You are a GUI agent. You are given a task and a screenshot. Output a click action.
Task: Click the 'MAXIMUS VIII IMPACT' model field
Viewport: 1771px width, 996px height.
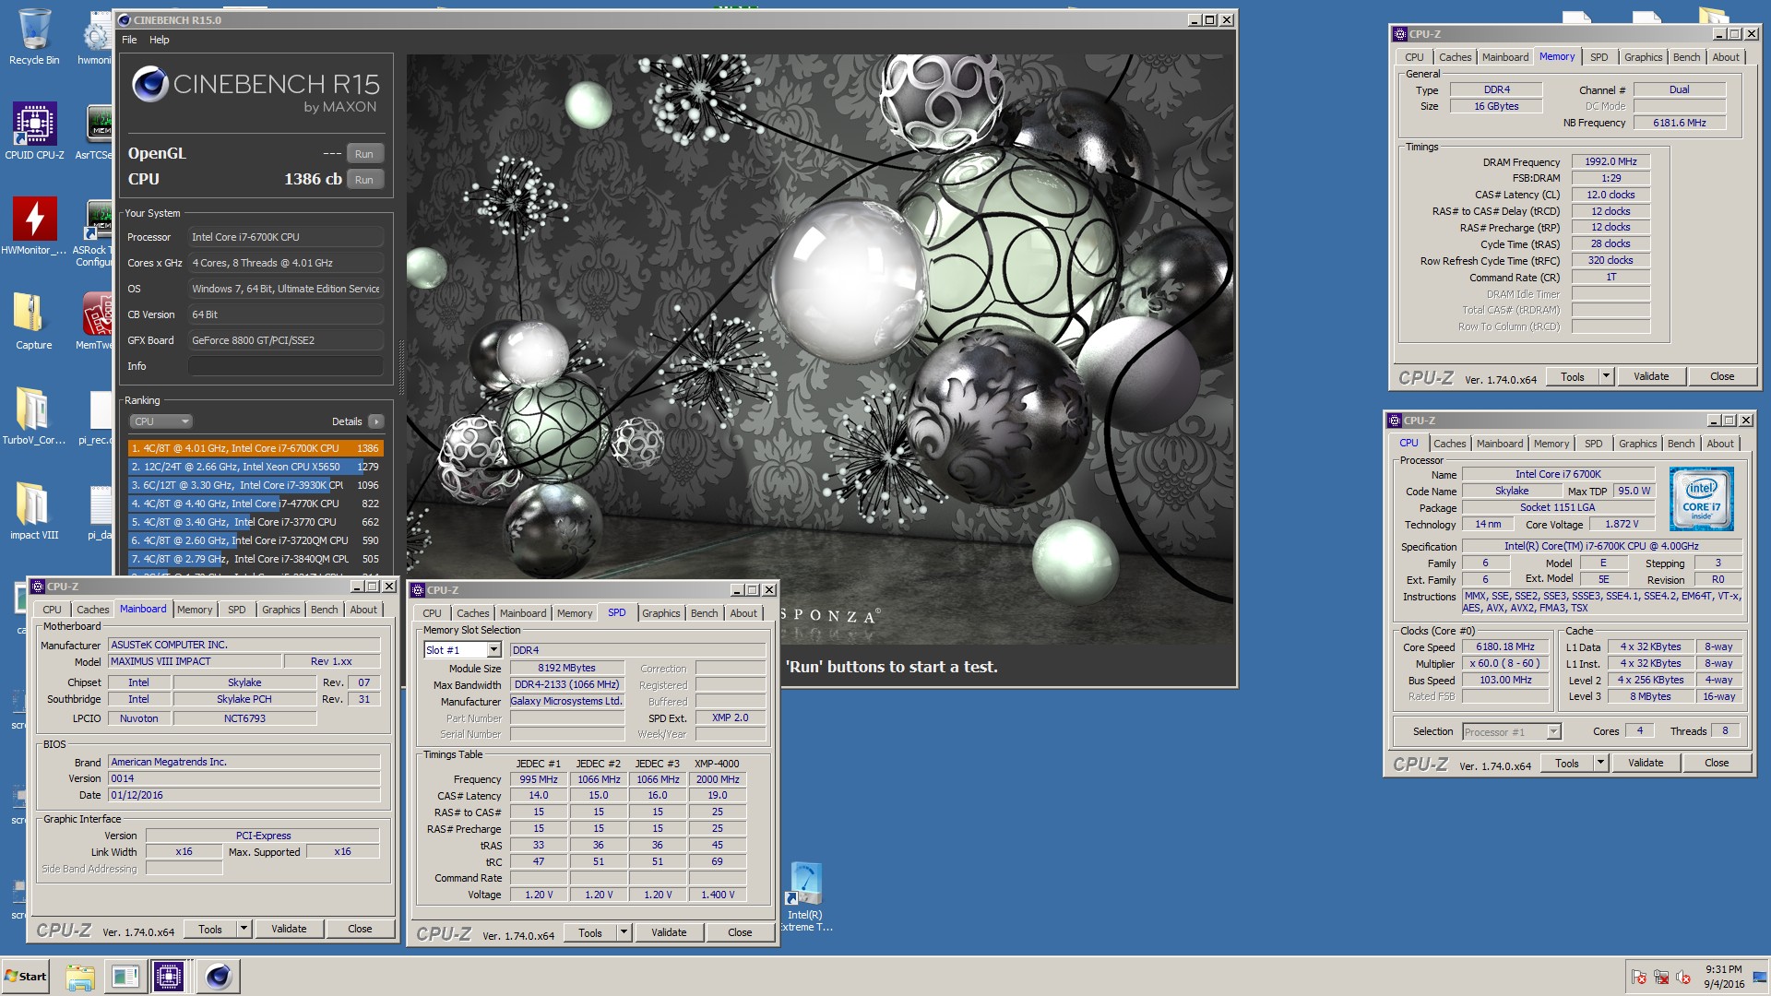(x=196, y=661)
